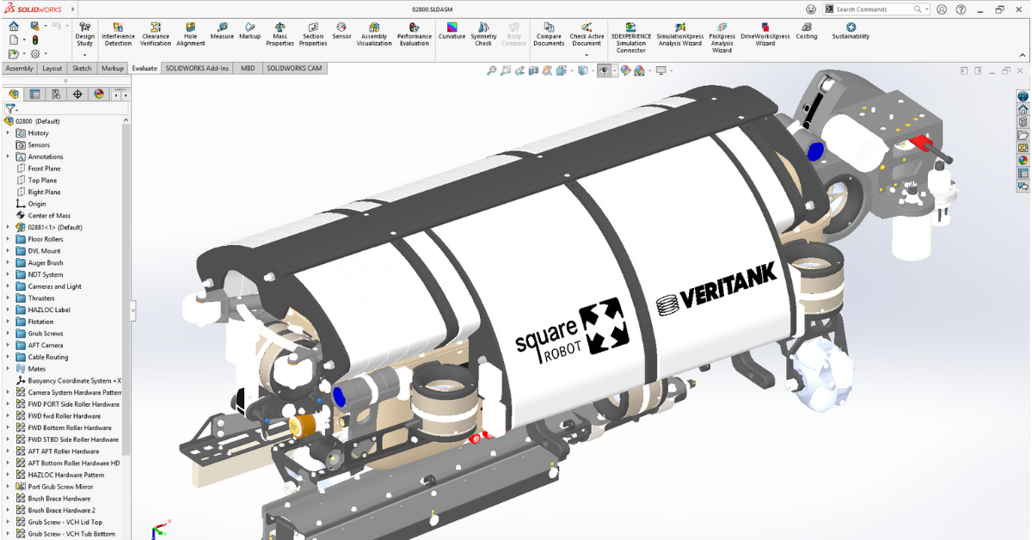
Task: Open the SOLIDWORKS Add-Ins tab
Action: click(x=198, y=68)
